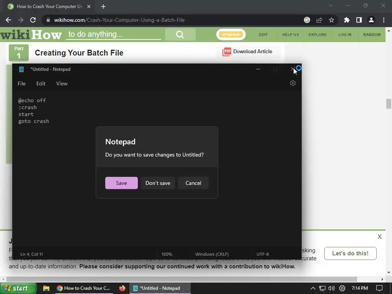392x294 pixels.
Task: Open EXPLORE on wikiHow
Action: coord(317,34)
